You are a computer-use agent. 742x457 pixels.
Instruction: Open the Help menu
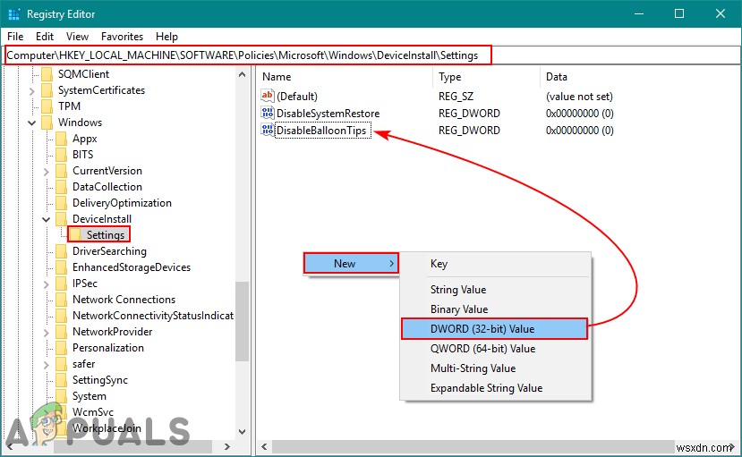click(x=166, y=37)
